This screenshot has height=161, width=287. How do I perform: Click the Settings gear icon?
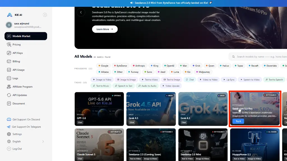pos(9,134)
